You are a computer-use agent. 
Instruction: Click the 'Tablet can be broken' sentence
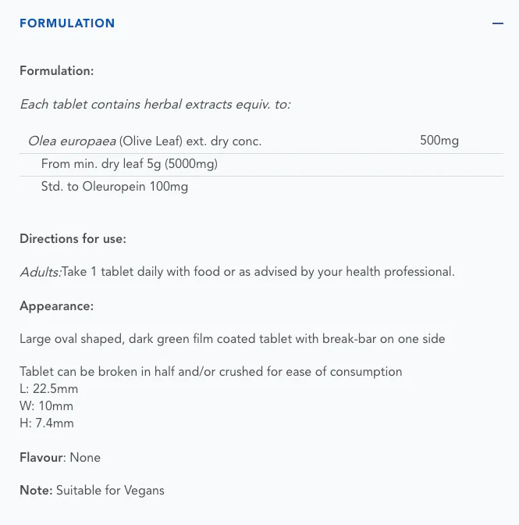tap(211, 372)
